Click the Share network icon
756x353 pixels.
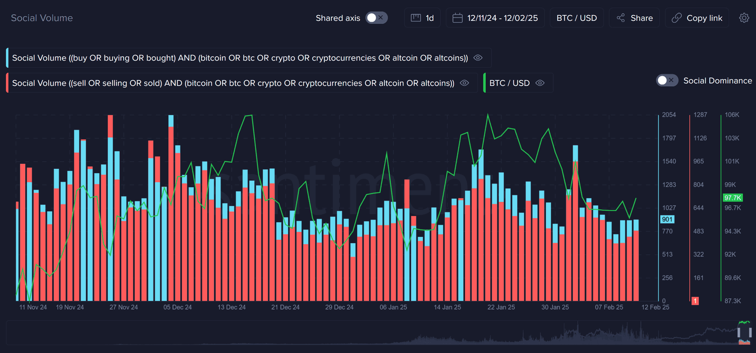(621, 18)
